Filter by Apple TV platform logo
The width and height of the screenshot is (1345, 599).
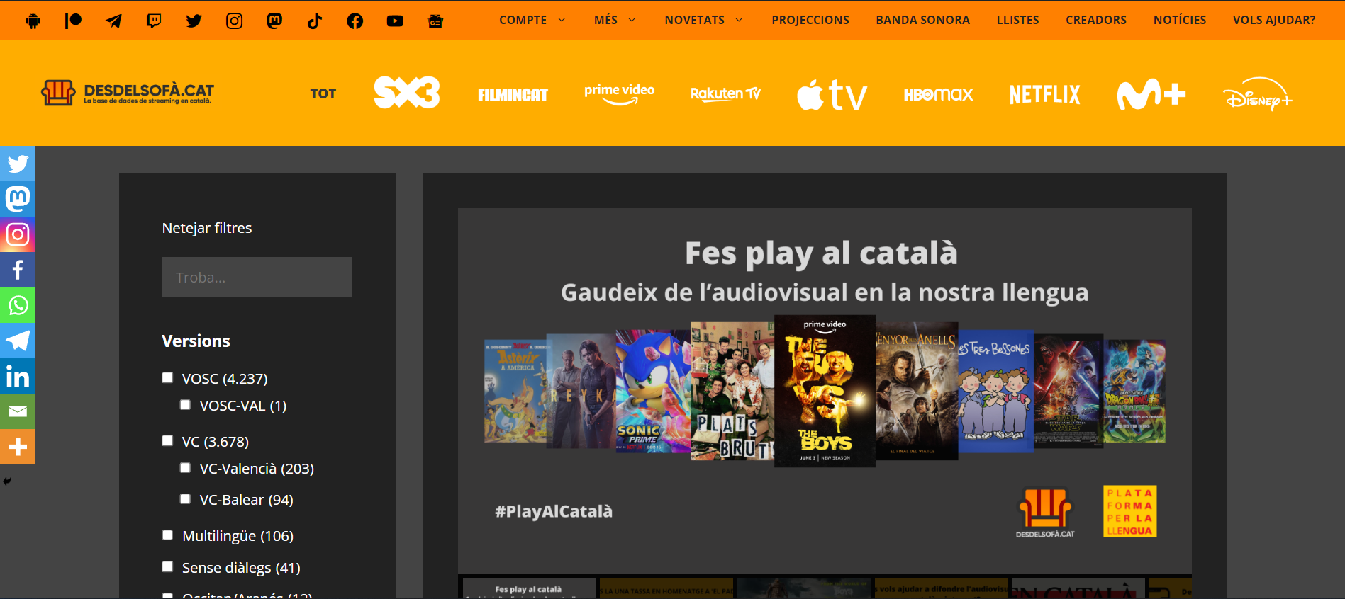point(832,94)
